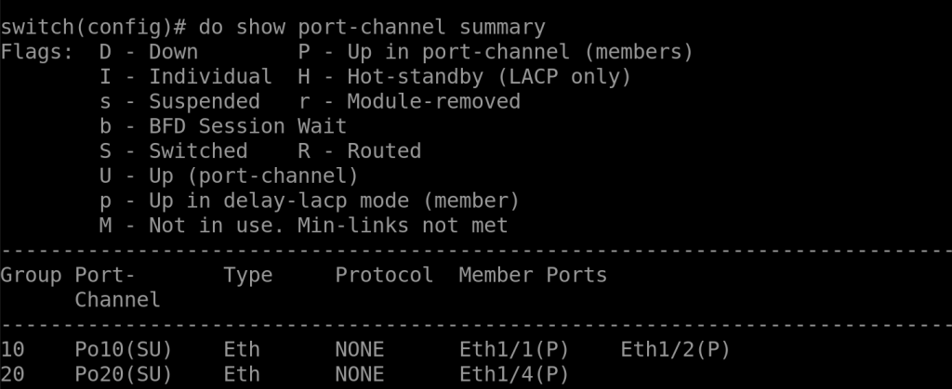Click member port Eth1/4(P)
Viewport: 952px width, 389px height.
(x=513, y=374)
